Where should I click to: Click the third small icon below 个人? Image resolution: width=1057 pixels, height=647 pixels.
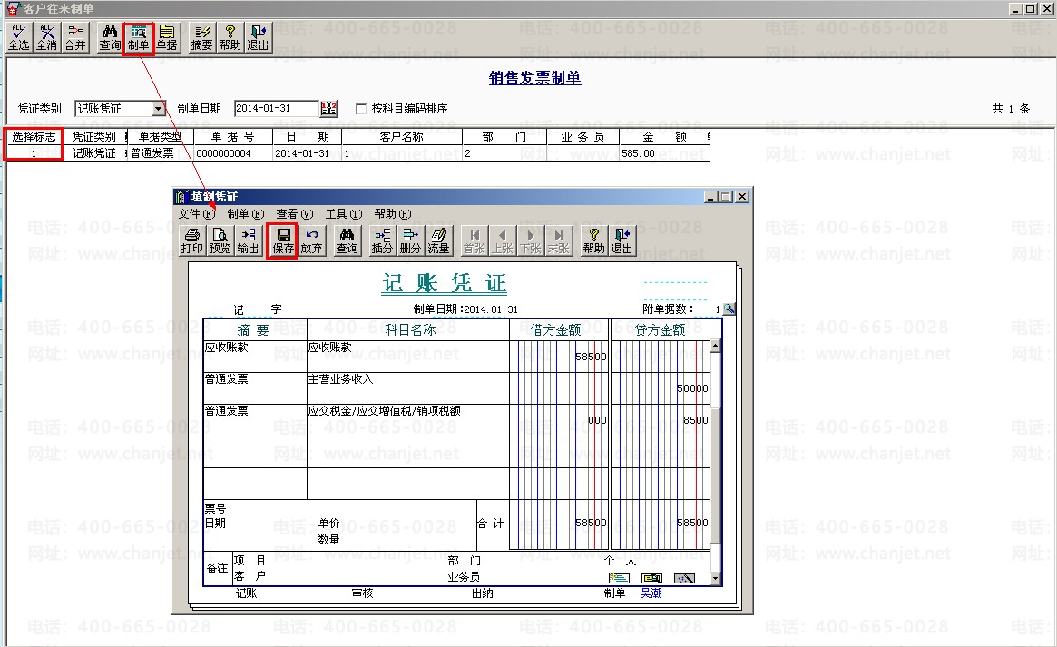(684, 578)
